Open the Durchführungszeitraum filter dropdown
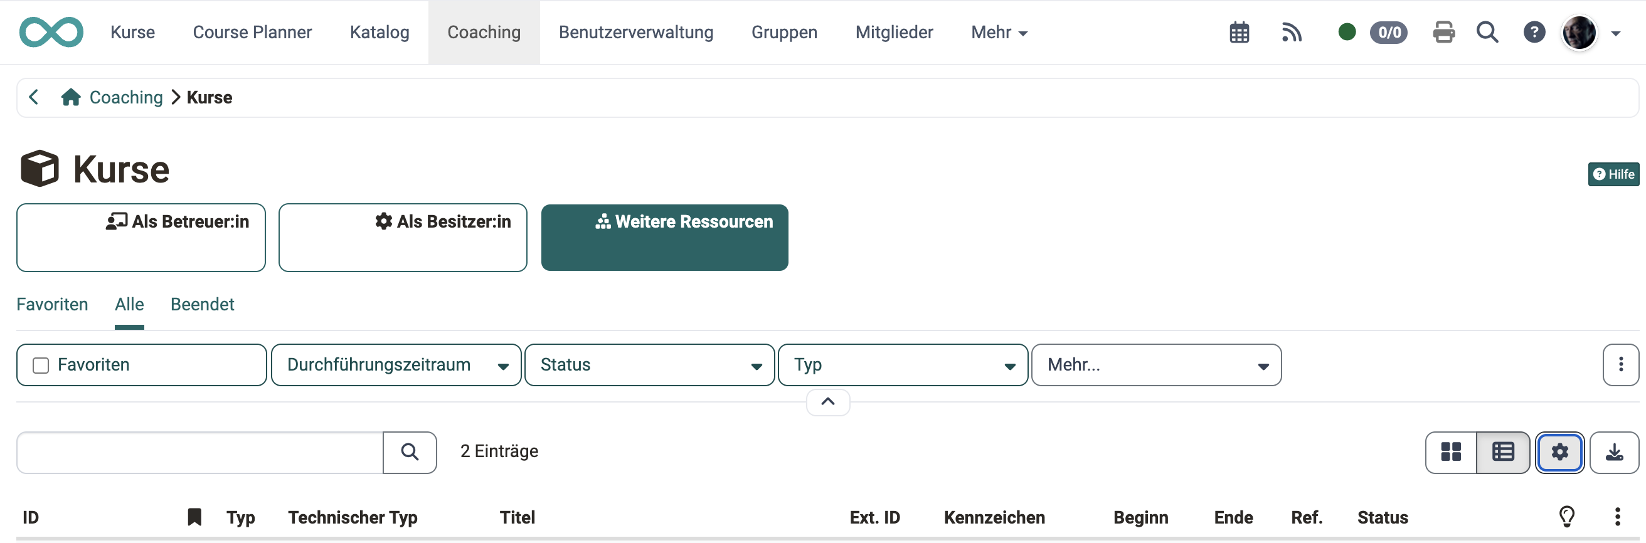Image resolution: width=1646 pixels, height=543 pixels. coord(396,365)
